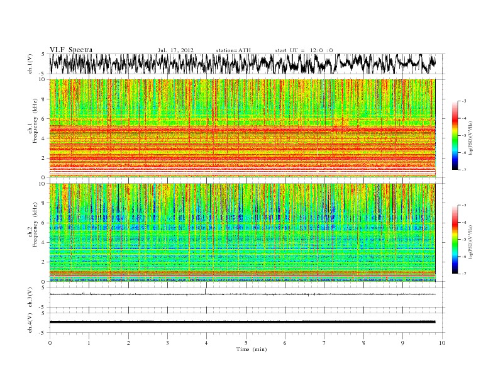Click the ch.3 voltage trace
This screenshot has height=385, width=498.
click(x=242, y=294)
